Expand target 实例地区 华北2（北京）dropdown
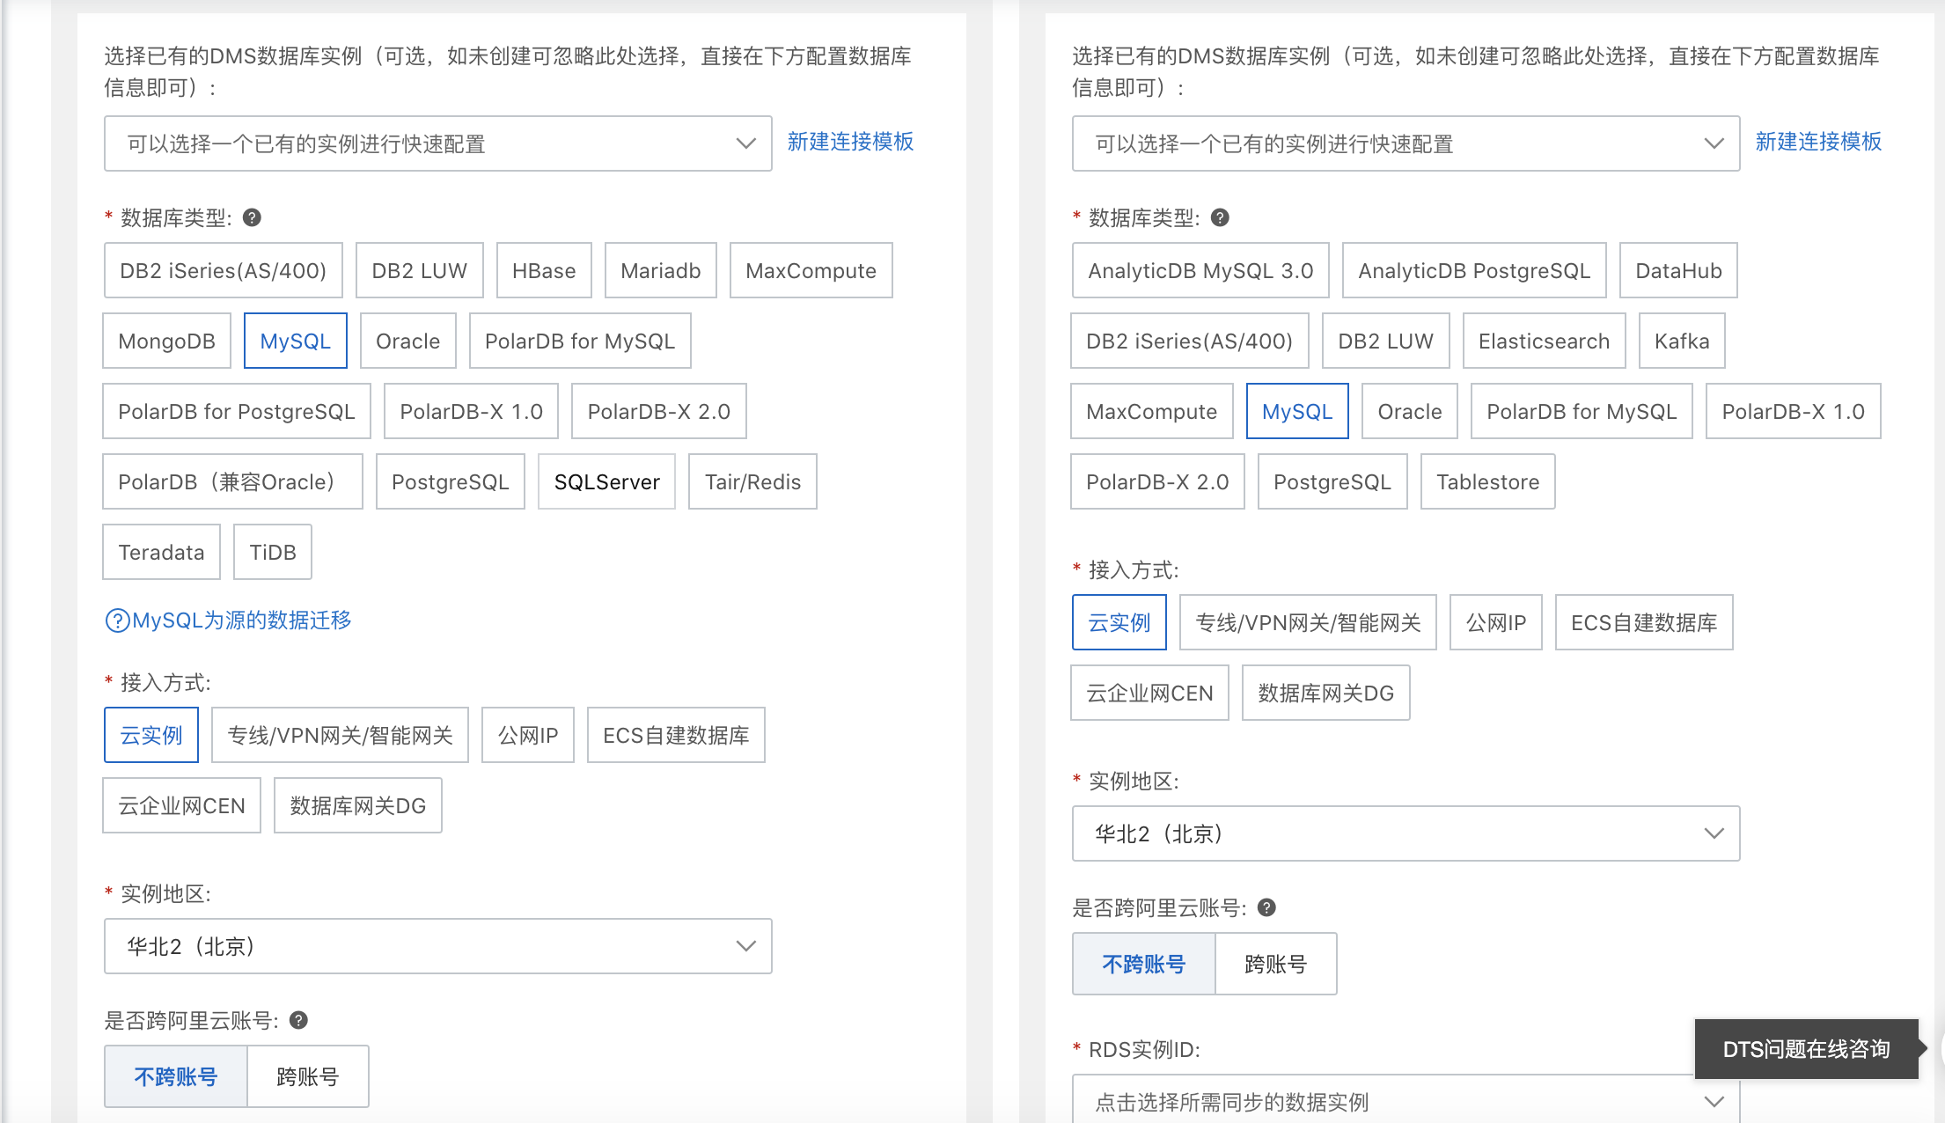1945x1123 pixels. click(x=1406, y=833)
